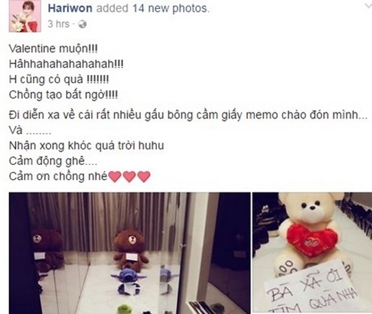Click the Hariwon profile name link
This screenshot has width=372, height=314.
(x=70, y=9)
